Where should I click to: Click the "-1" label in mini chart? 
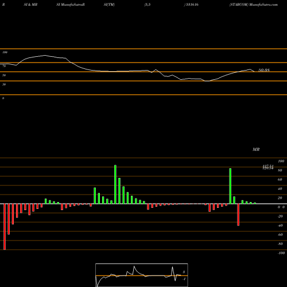pos(184,279)
